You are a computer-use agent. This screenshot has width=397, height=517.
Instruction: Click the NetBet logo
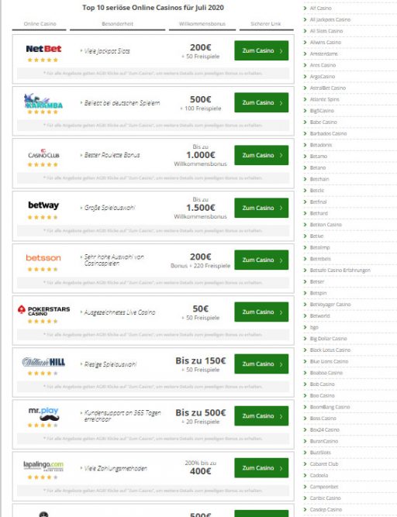[43, 49]
